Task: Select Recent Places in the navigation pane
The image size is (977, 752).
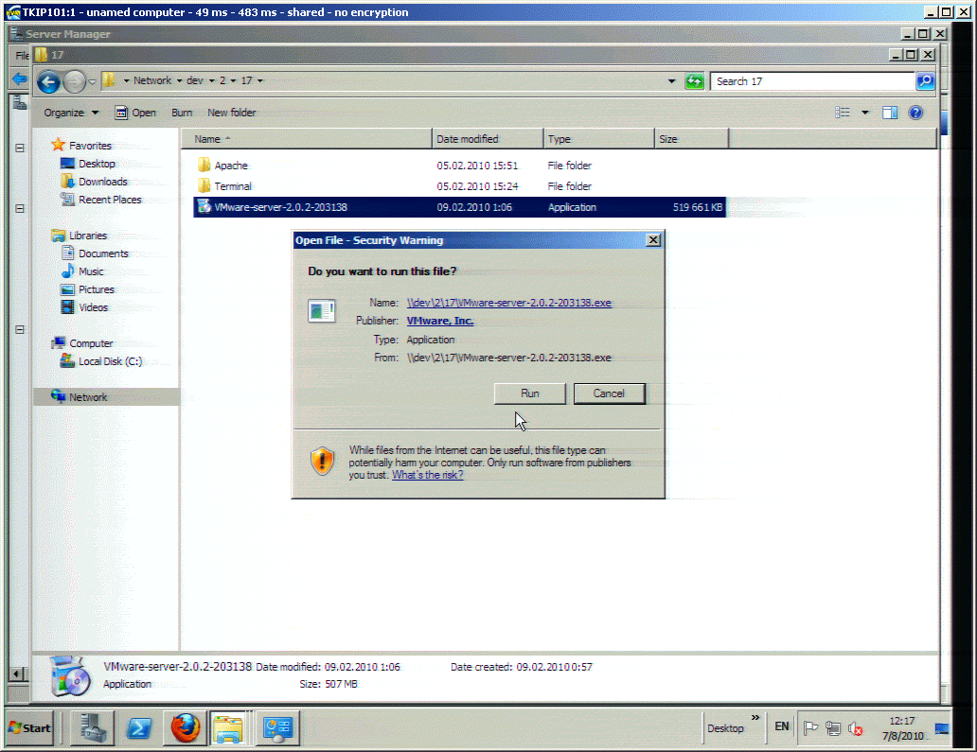Action: pyautogui.click(x=101, y=200)
